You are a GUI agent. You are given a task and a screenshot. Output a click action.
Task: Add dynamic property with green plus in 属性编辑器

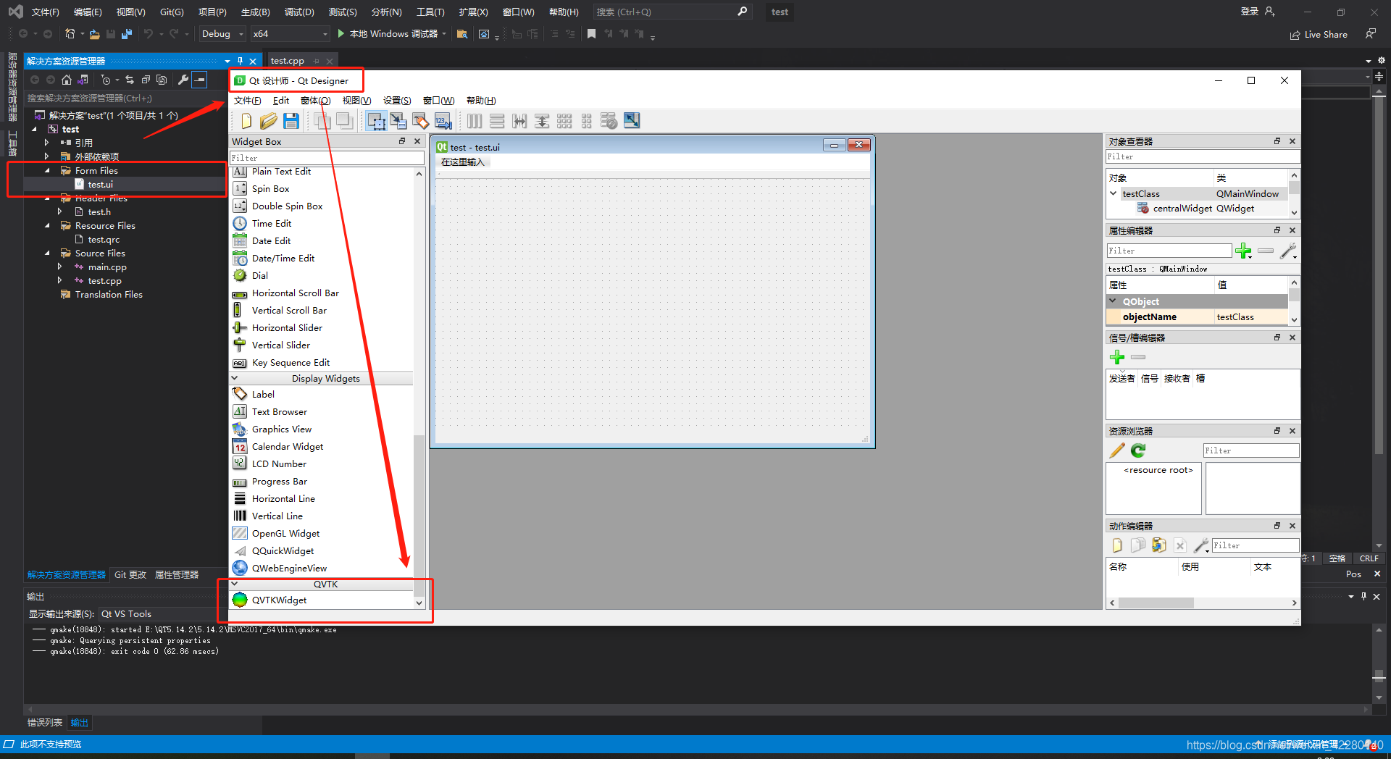point(1244,251)
